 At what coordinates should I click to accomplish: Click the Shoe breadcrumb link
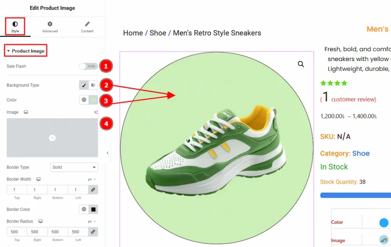158,33
